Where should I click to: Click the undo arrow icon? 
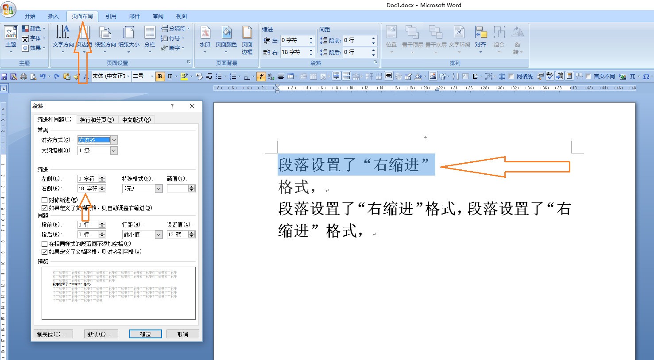click(x=43, y=77)
